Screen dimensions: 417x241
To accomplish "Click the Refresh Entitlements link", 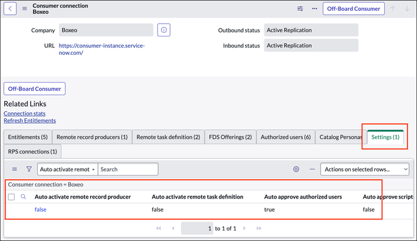I will point(30,121).
